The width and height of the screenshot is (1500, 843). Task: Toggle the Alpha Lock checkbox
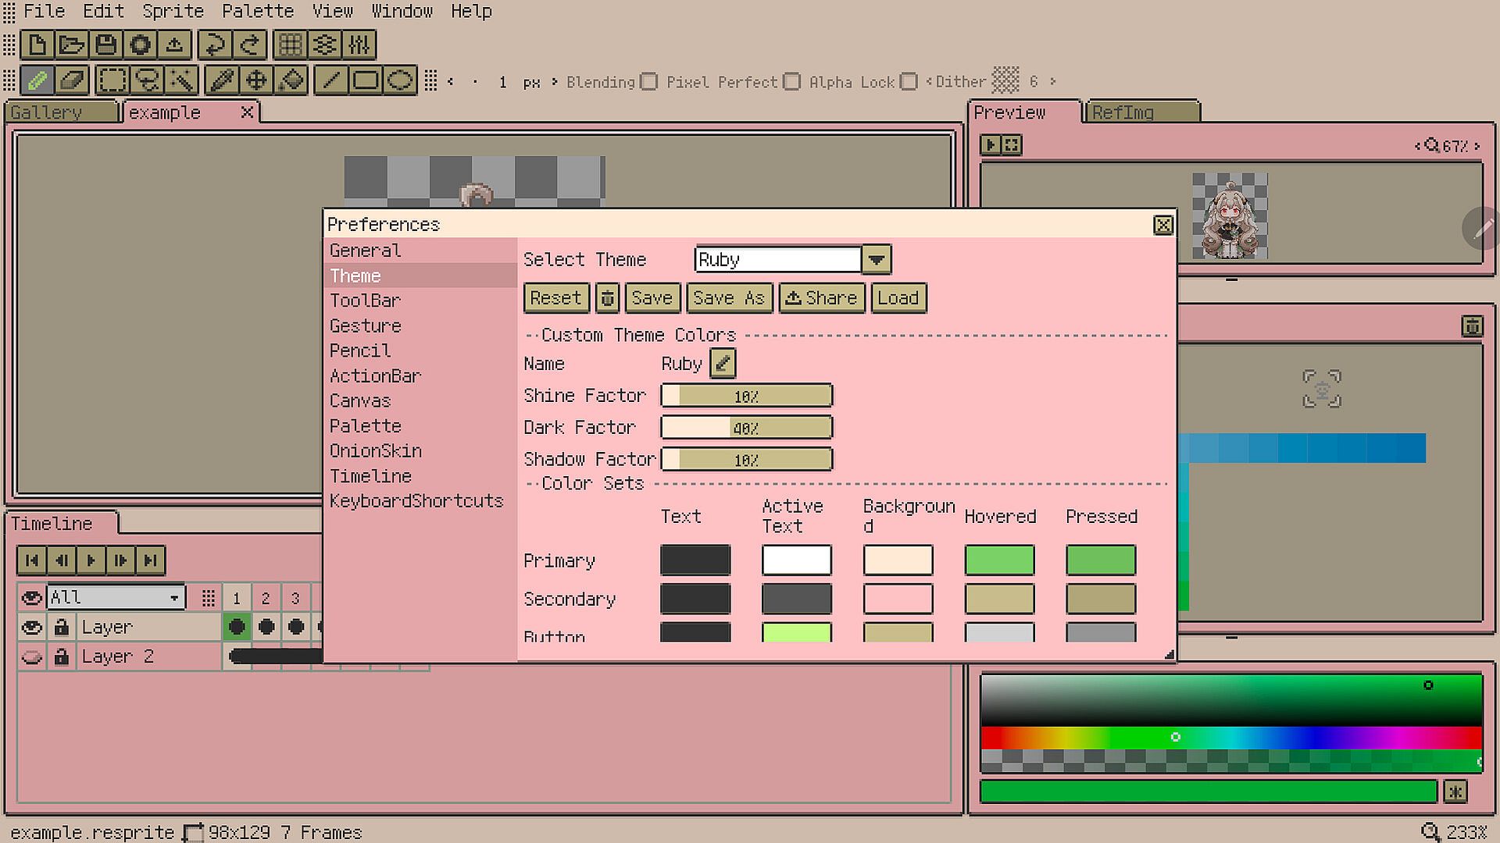[x=908, y=82]
